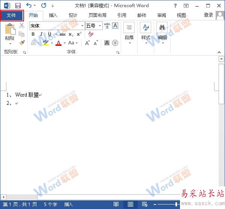Paste using the clipboard 粘贴 icon

10,29
